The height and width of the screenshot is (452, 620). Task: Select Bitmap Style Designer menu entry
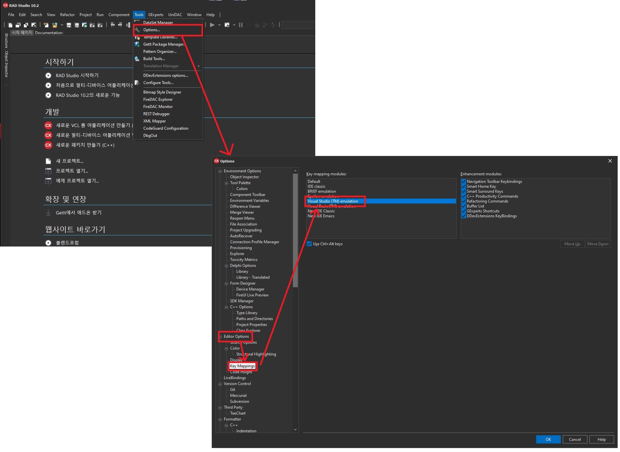click(168, 92)
